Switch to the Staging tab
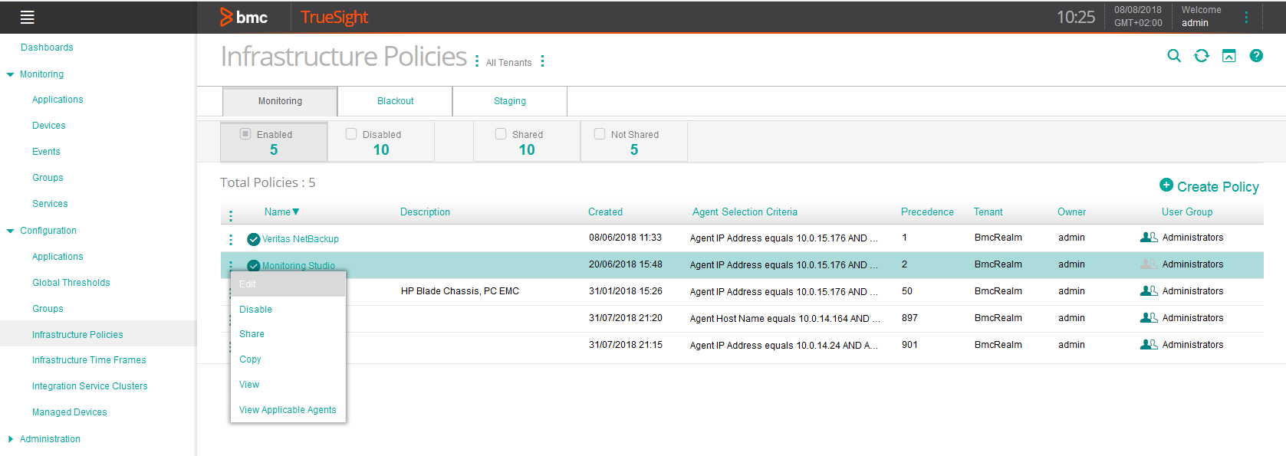 tap(510, 101)
